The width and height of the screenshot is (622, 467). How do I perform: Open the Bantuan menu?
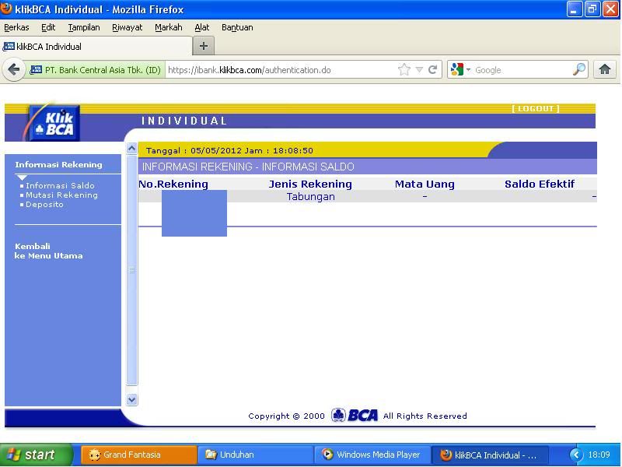tap(237, 27)
